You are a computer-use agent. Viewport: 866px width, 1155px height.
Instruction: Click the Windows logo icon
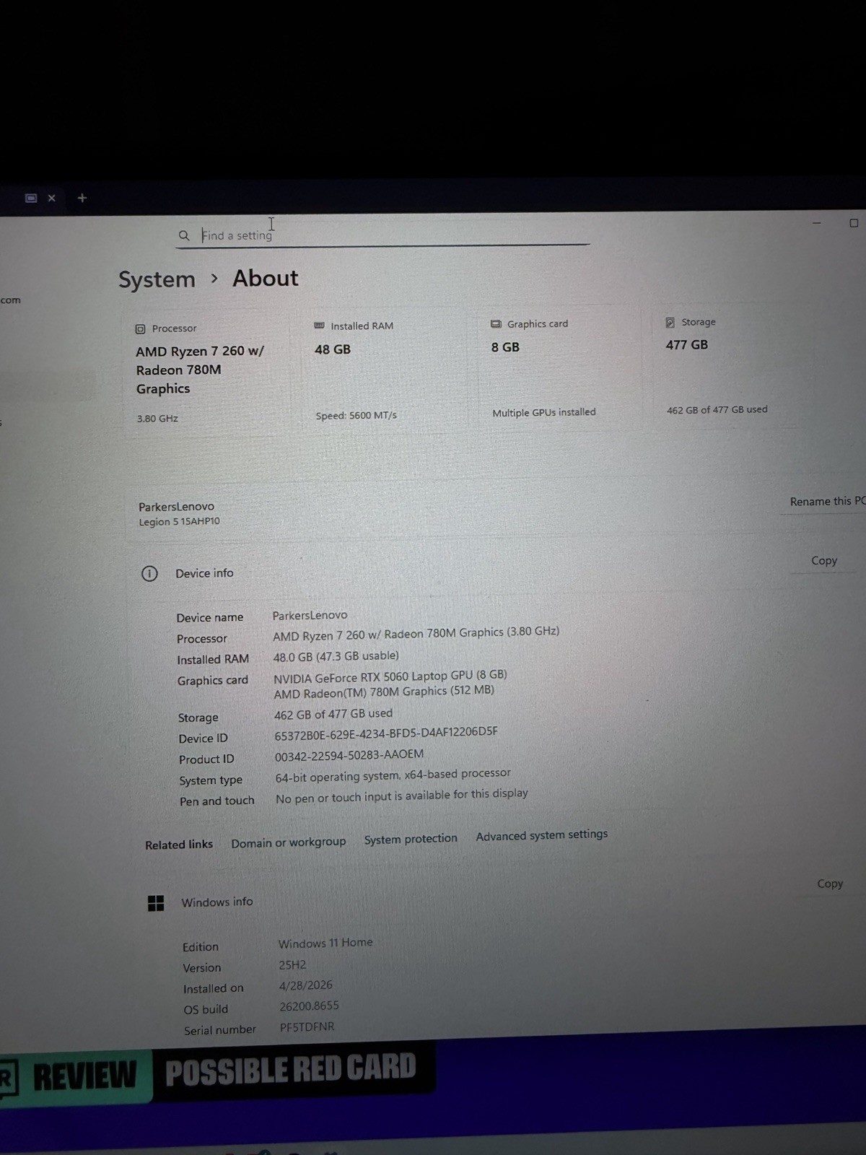point(156,903)
